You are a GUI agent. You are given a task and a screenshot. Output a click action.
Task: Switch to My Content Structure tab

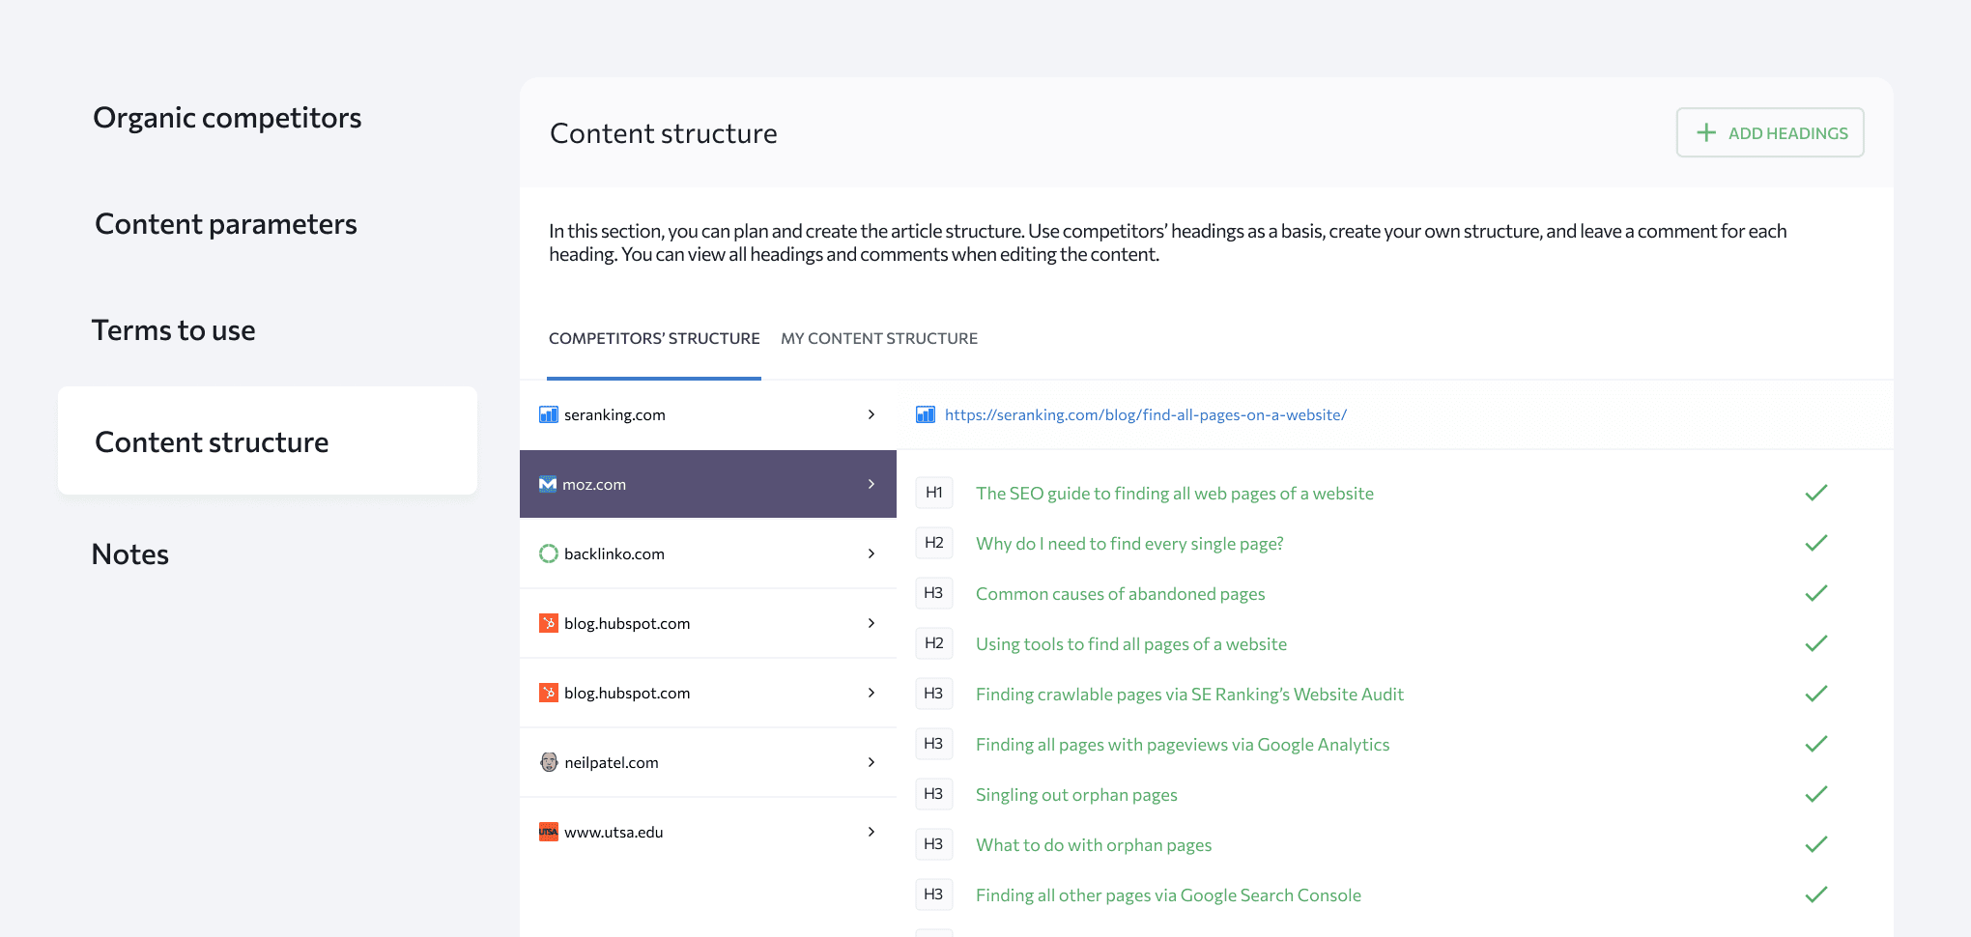pos(879,338)
